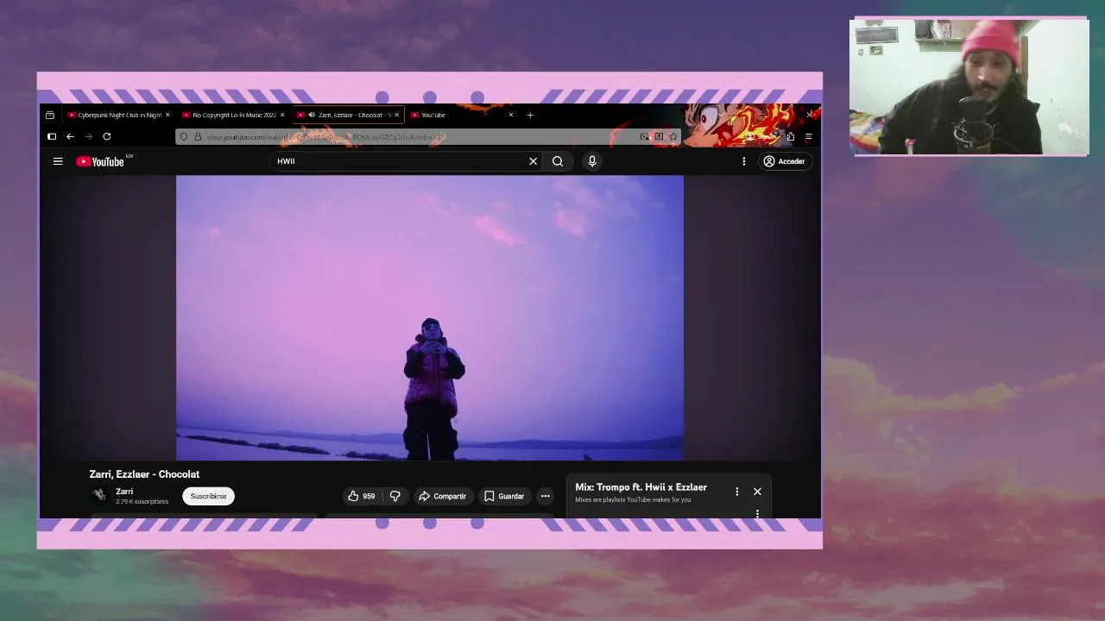This screenshot has height=621, width=1105.
Task: Search by voice using the microphone
Action: [x=592, y=161]
